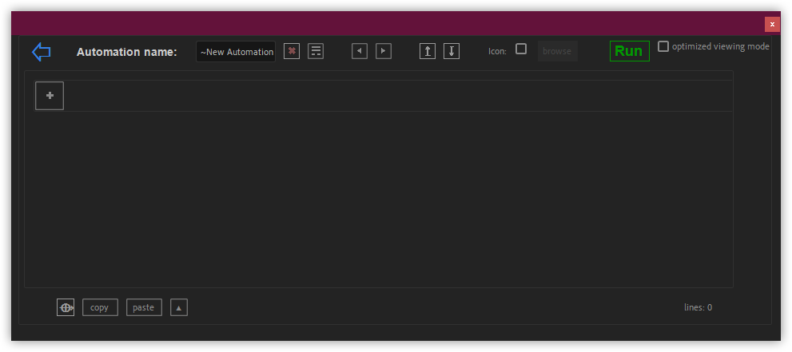This screenshot has height=352, width=792.
Task: Add a new line with plus button
Action: click(50, 95)
